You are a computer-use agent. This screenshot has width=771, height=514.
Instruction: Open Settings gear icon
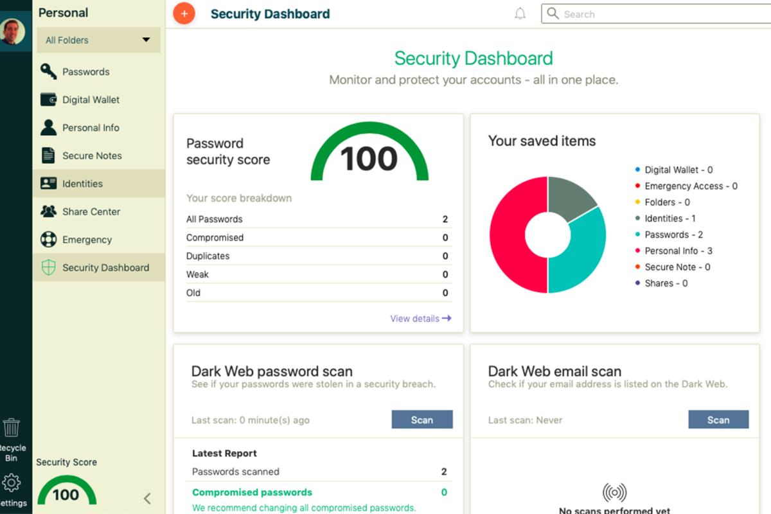[x=12, y=483]
